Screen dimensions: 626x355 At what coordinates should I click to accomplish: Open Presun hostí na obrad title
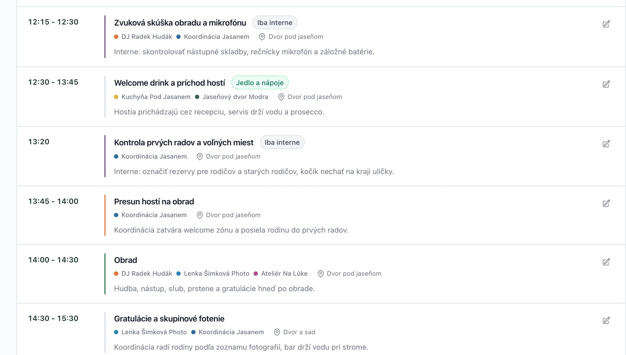(154, 201)
